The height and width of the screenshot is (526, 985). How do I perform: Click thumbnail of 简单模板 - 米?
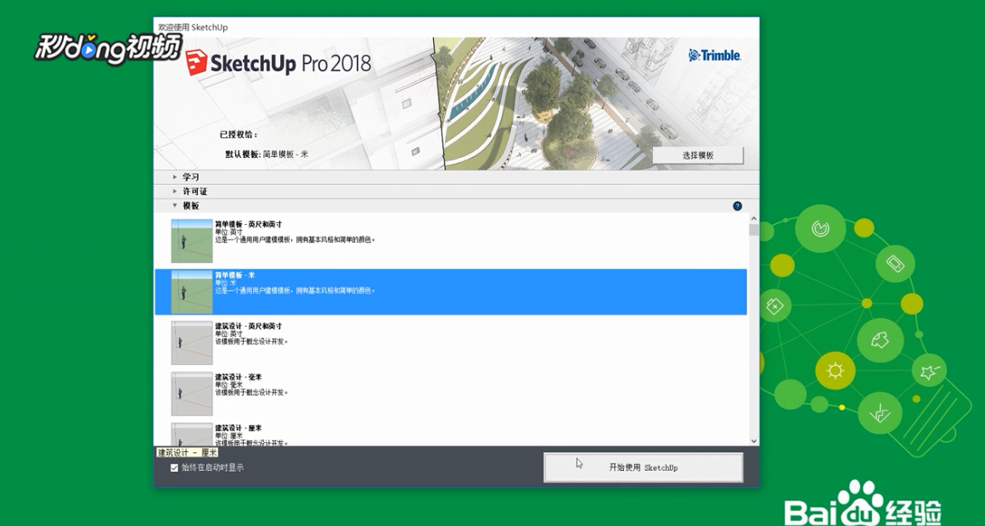tap(192, 292)
